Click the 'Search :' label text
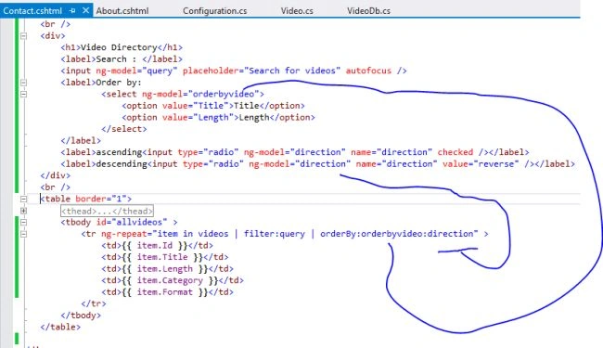 [x=116, y=59]
